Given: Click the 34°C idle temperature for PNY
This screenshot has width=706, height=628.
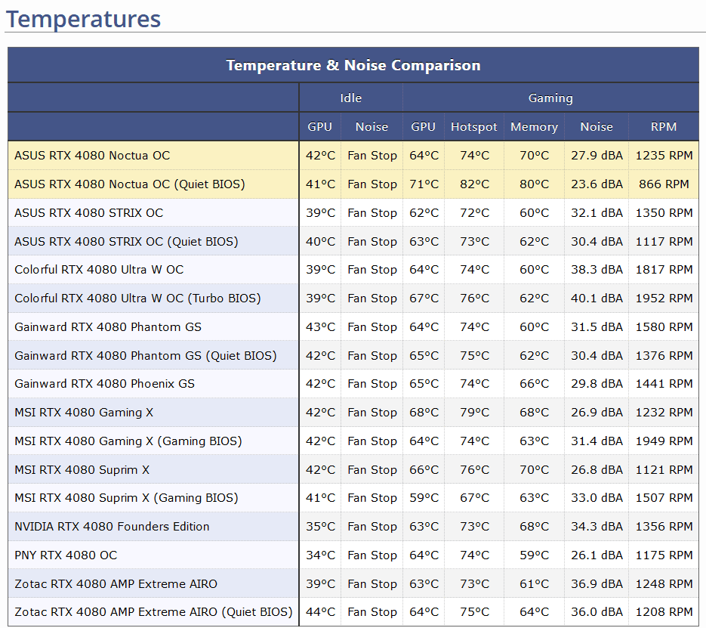Looking at the screenshot, I should click(320, 555).
